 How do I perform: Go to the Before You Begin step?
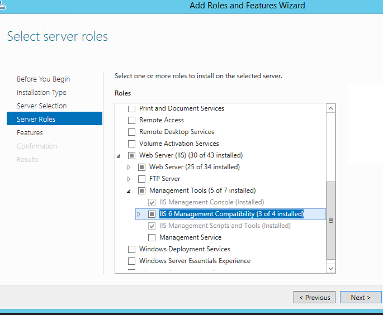point(43,79)
